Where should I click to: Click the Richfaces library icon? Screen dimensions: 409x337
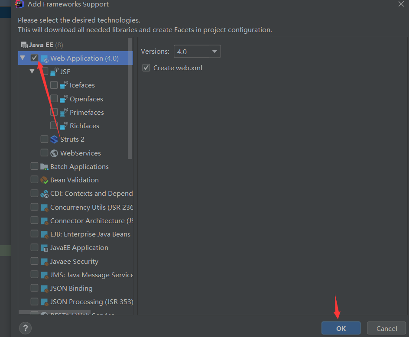(64, 126)
